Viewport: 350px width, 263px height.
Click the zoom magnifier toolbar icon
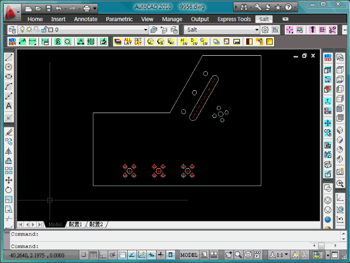click(x=68, y=42)
